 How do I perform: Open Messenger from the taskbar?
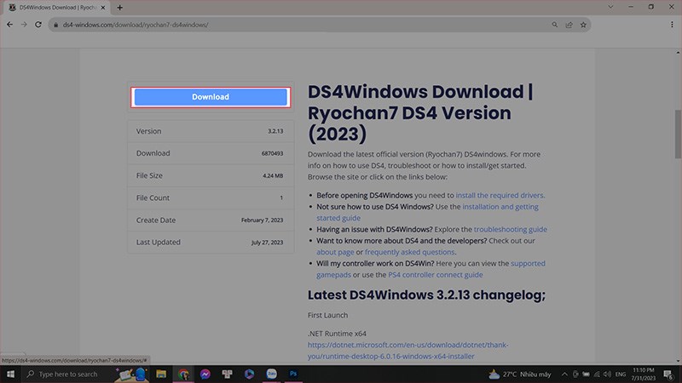tap(205, 374)
